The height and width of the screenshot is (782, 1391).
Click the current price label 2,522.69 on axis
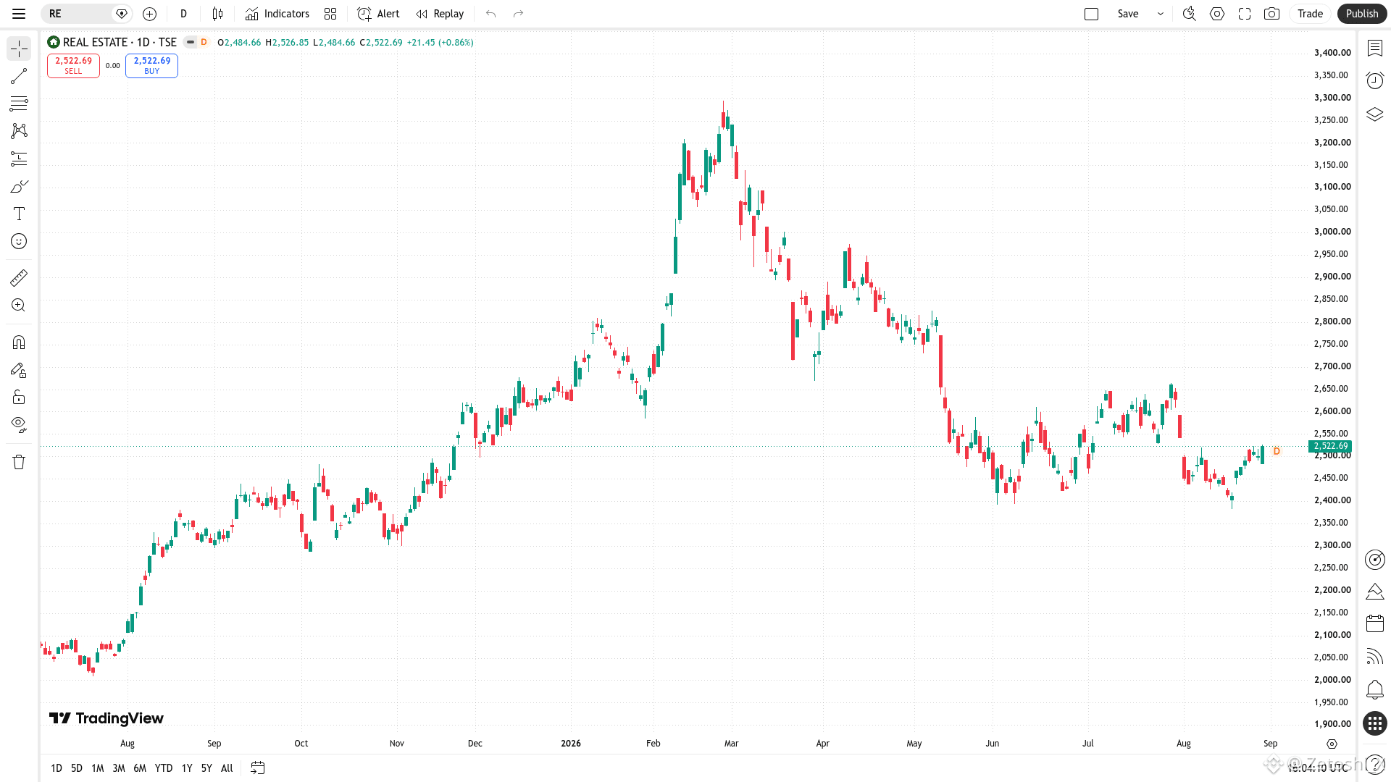1330,446
